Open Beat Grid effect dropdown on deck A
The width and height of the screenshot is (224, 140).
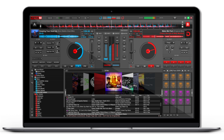[50, 52]
